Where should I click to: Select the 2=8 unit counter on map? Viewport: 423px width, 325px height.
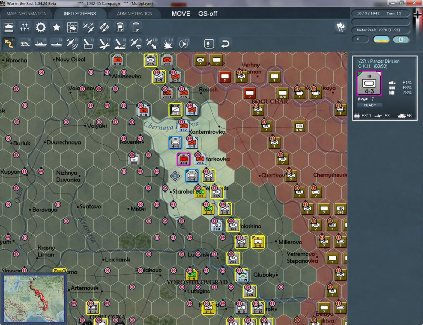click(x=233, y=259)
